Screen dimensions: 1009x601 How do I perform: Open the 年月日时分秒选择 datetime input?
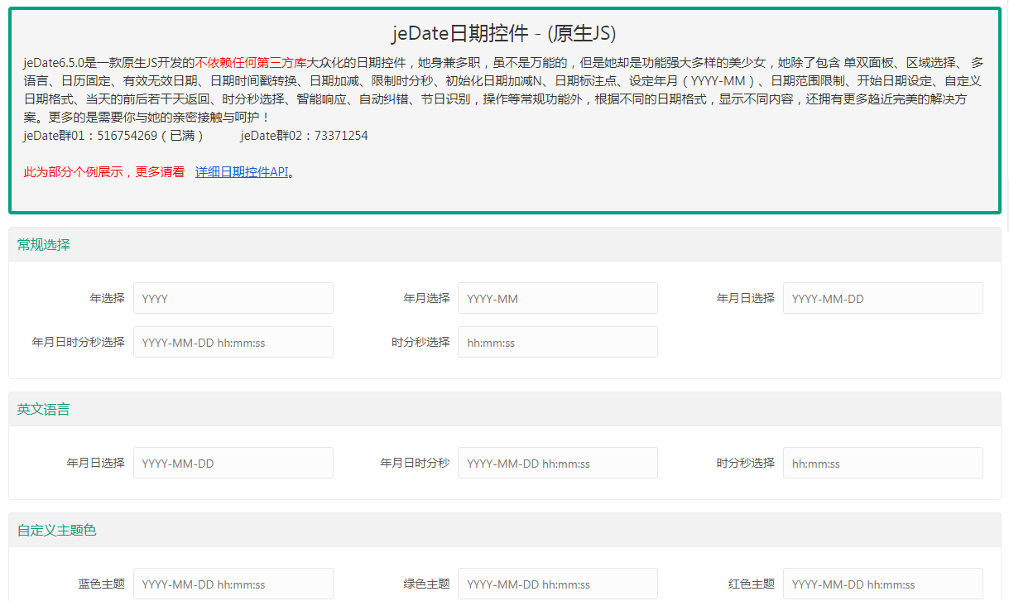233,342
